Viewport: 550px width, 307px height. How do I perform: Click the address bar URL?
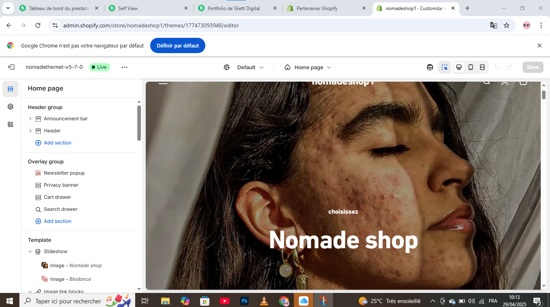point(151,25)
